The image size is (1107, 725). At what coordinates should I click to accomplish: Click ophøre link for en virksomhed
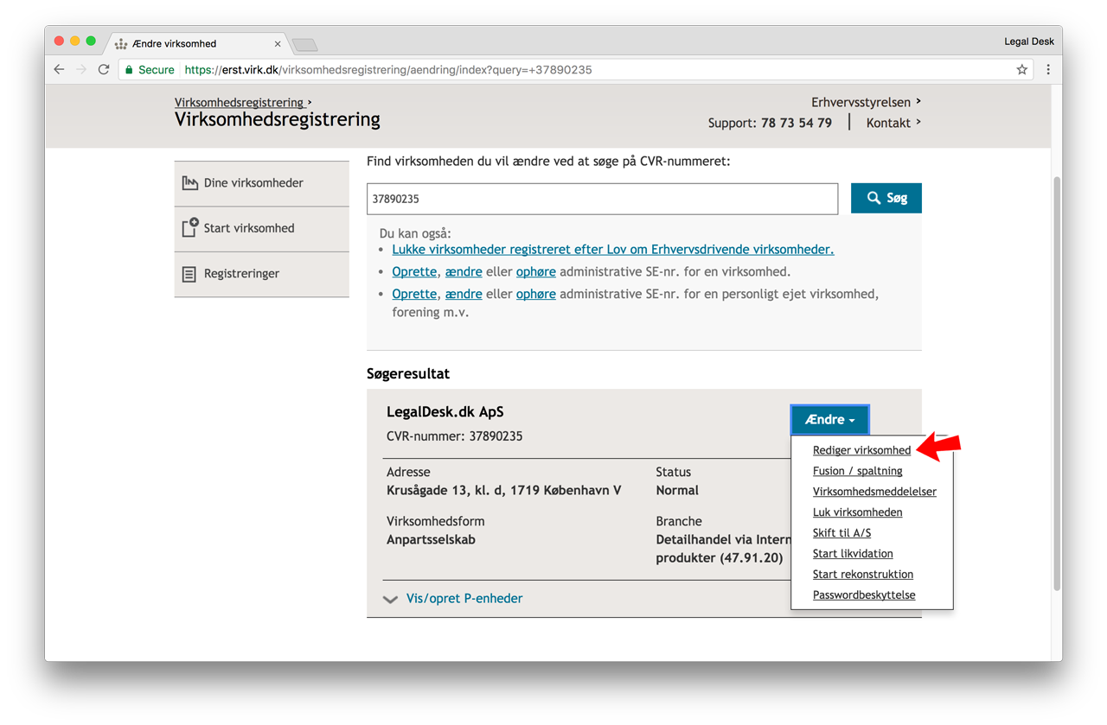(x=535, y=271)
